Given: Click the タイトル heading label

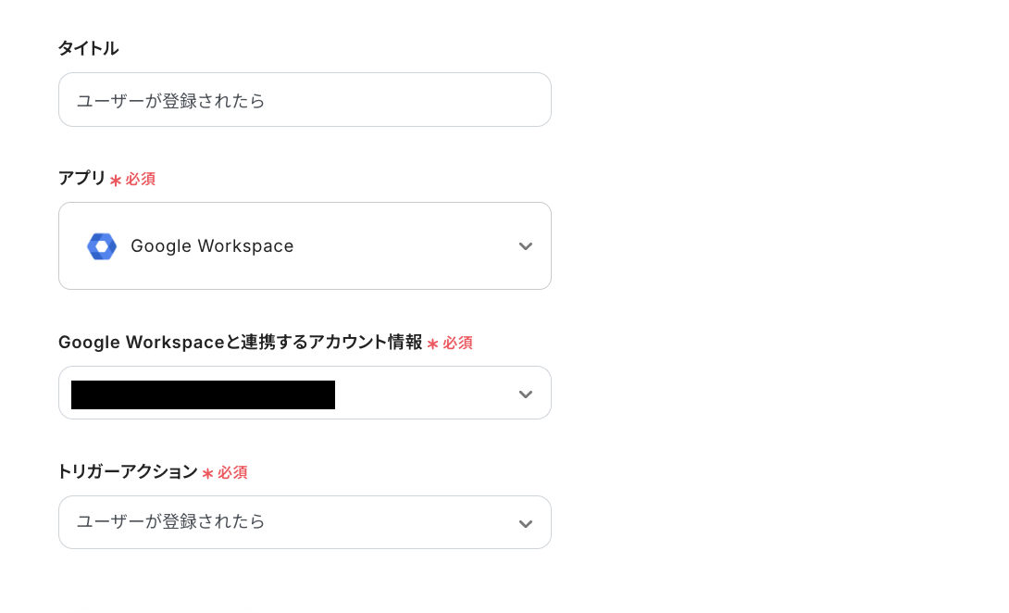Looking at the screenshot, I should [88, 48].
